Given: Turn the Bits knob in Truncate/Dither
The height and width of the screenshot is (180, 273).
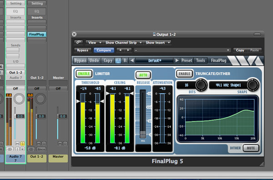Looking at the screenshot, I should (x=201, y=85).
